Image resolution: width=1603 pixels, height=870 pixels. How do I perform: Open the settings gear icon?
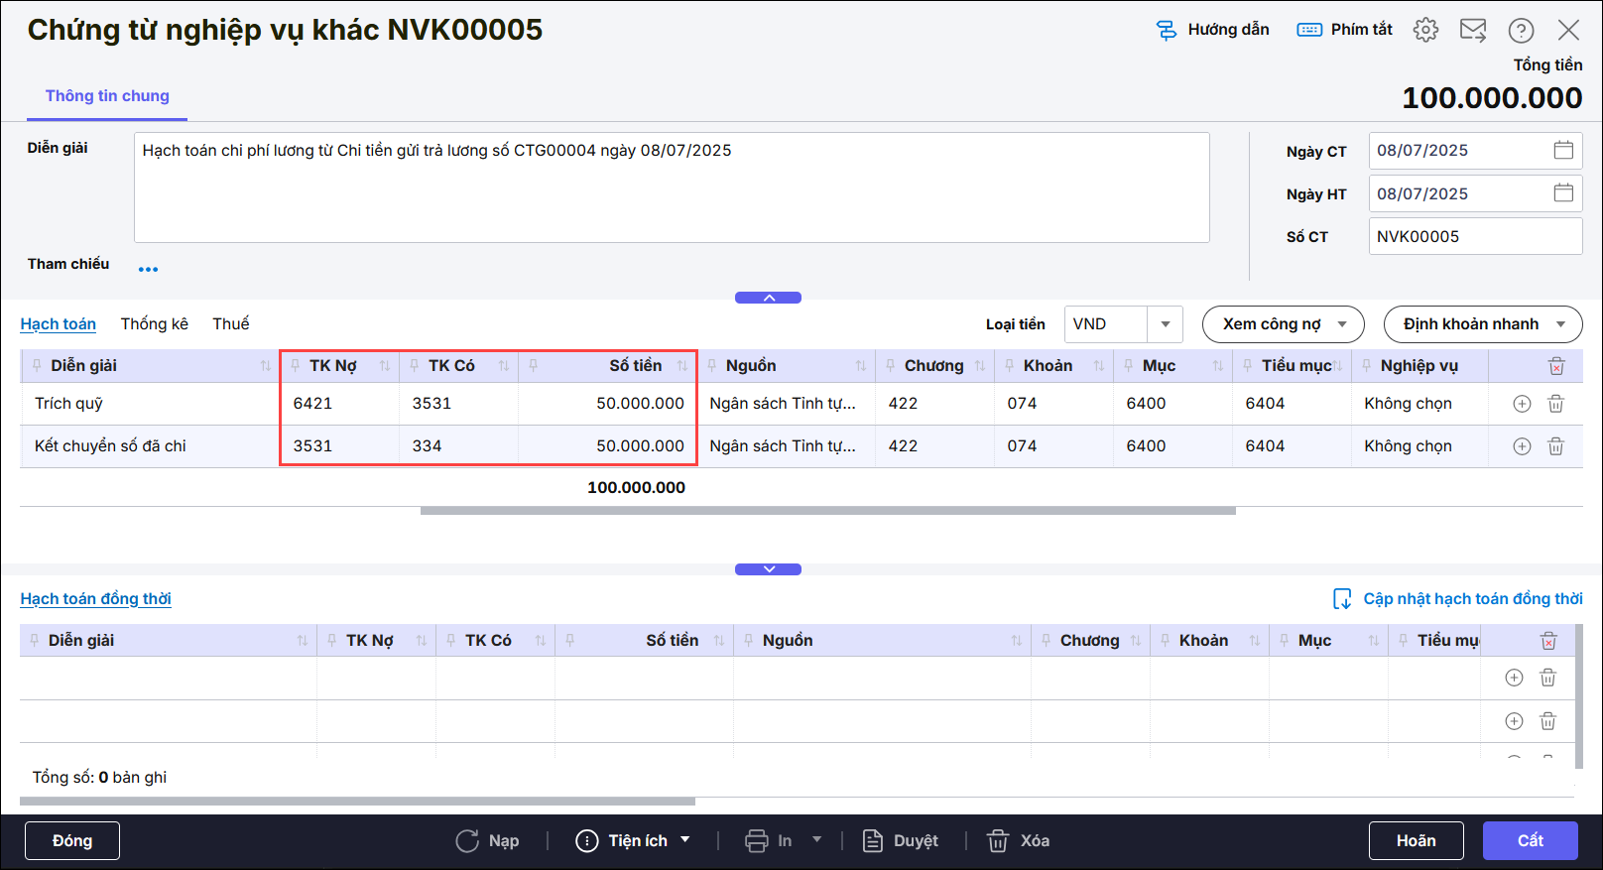(1425, 30)
